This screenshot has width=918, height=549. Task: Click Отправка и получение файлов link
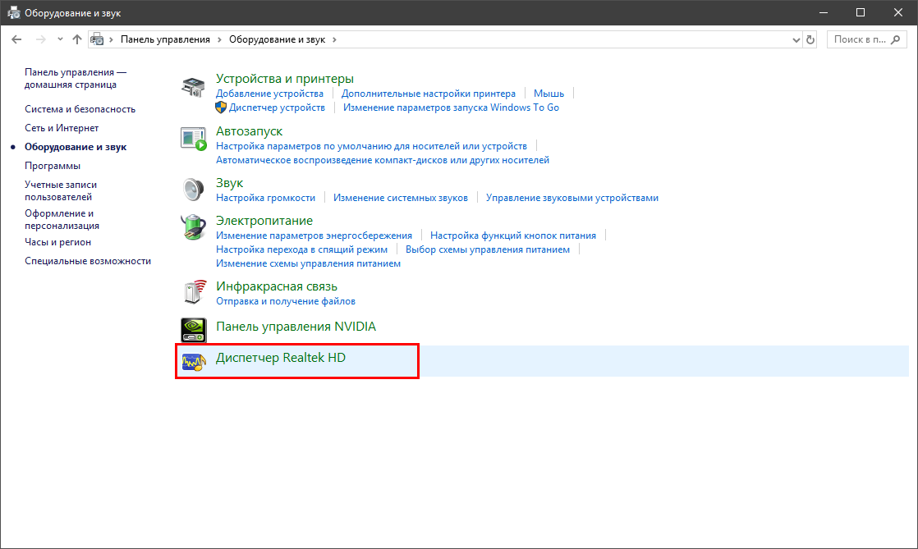point(286,301)
